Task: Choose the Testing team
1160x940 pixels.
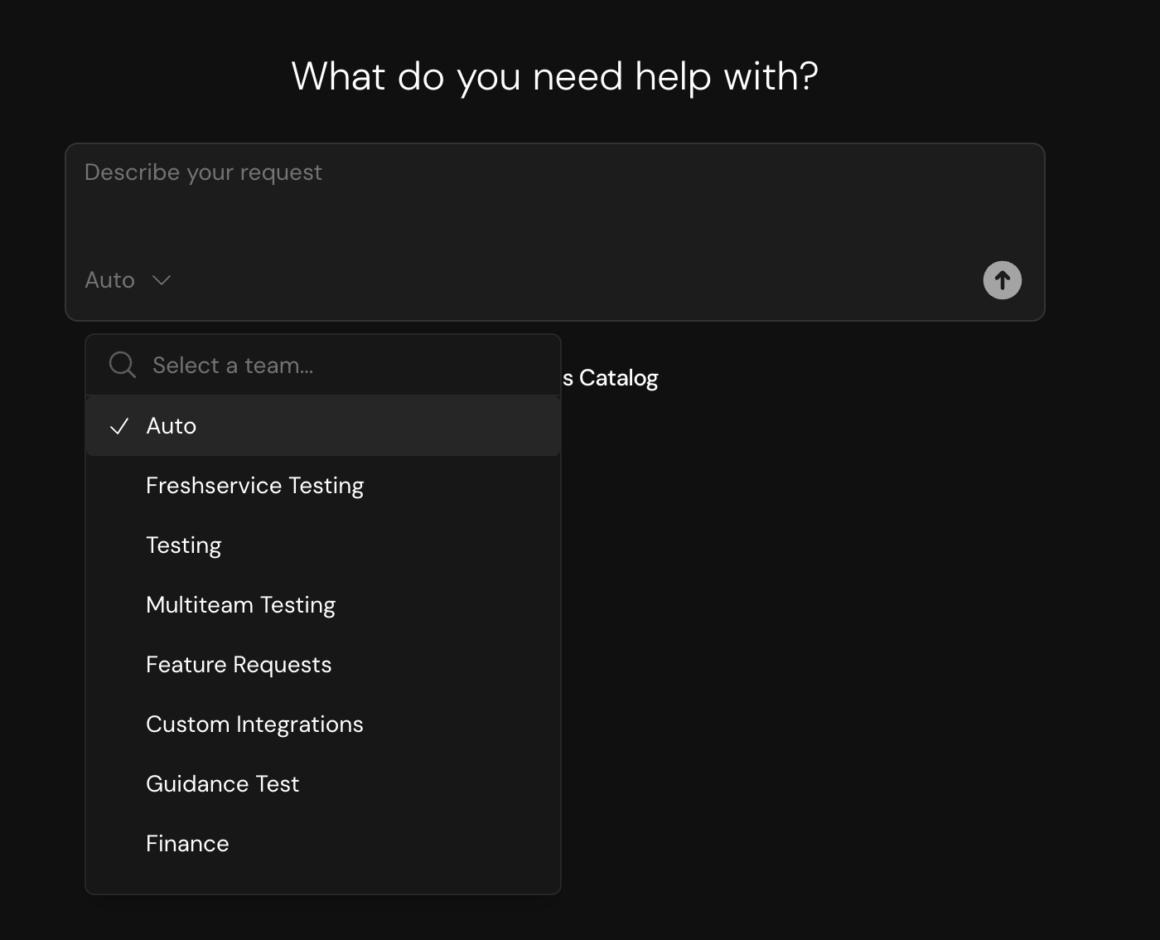Action: [x=183, y=545]
